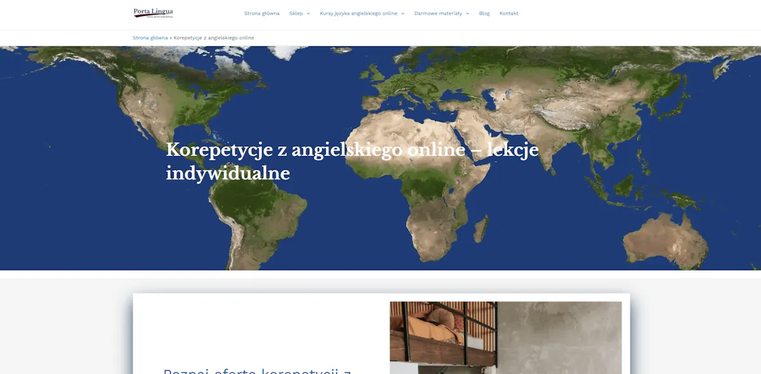Open Kursy języka angielskiego online menu
The height and width of the screenshot is (374, 761).
click(358, 13)
